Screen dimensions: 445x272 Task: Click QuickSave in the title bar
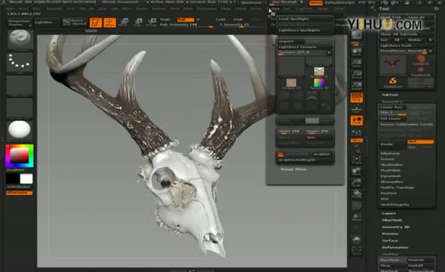pos(251,3)
